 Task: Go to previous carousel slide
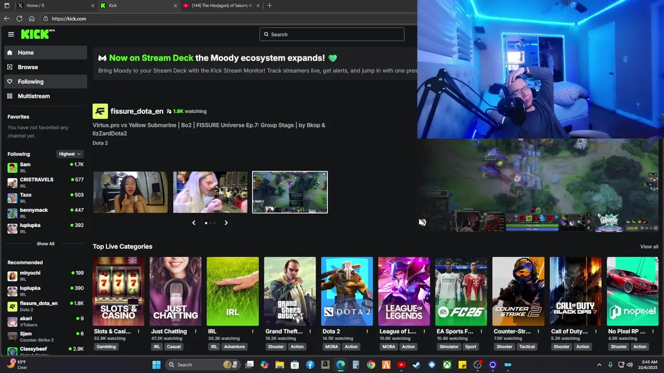click(194, 223)
